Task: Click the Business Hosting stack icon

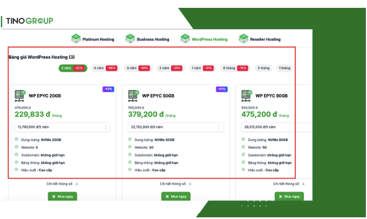Action: [x=130, y=39]
